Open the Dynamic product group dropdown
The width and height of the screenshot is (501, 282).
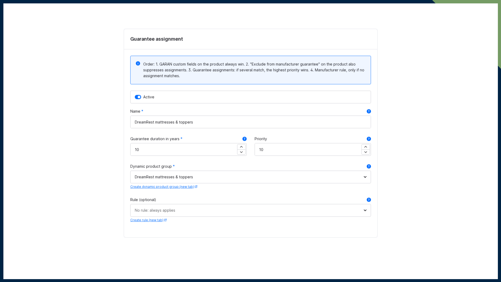pyautogui.click(x=250, y=177)
